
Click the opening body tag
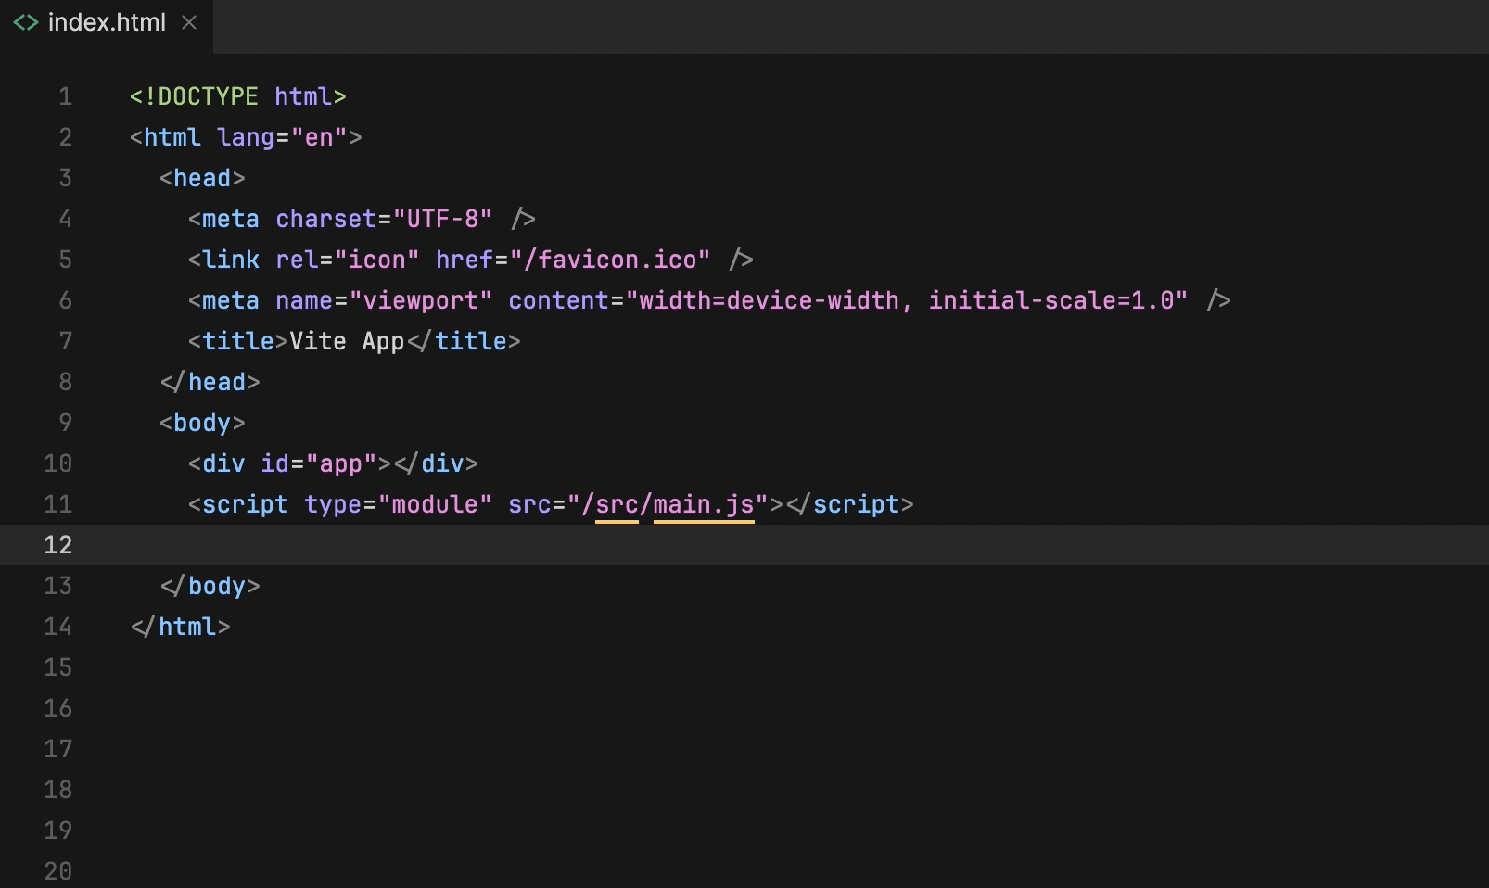[x=202, y=423]
